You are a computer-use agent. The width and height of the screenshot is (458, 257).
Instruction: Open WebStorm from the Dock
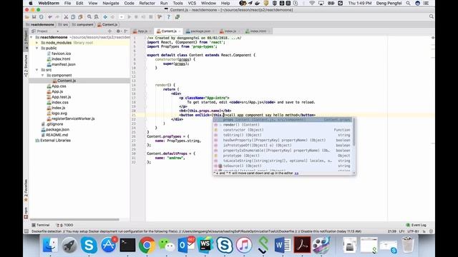point(205,245)
